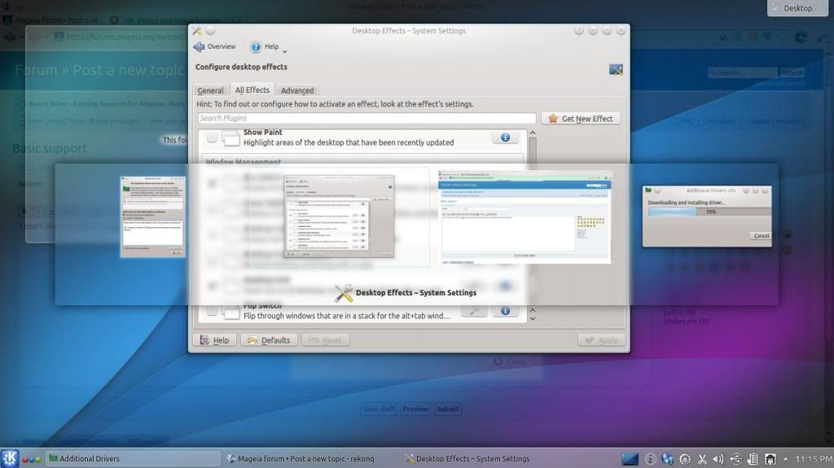The image size is (834, 468).
Task: Click the 11:15 PM clock
Action: pyautogui.click(x=814, y=458)
